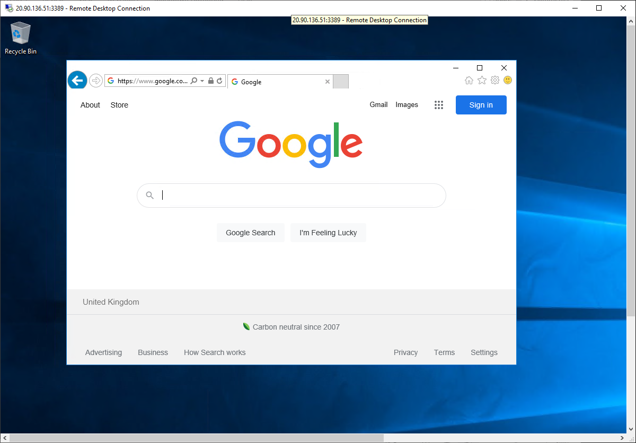Open a new browser tab
This screenshot has width=636, height=443.
340,81
